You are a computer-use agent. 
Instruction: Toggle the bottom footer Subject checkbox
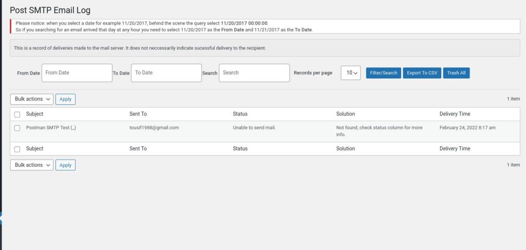point(17,149)
